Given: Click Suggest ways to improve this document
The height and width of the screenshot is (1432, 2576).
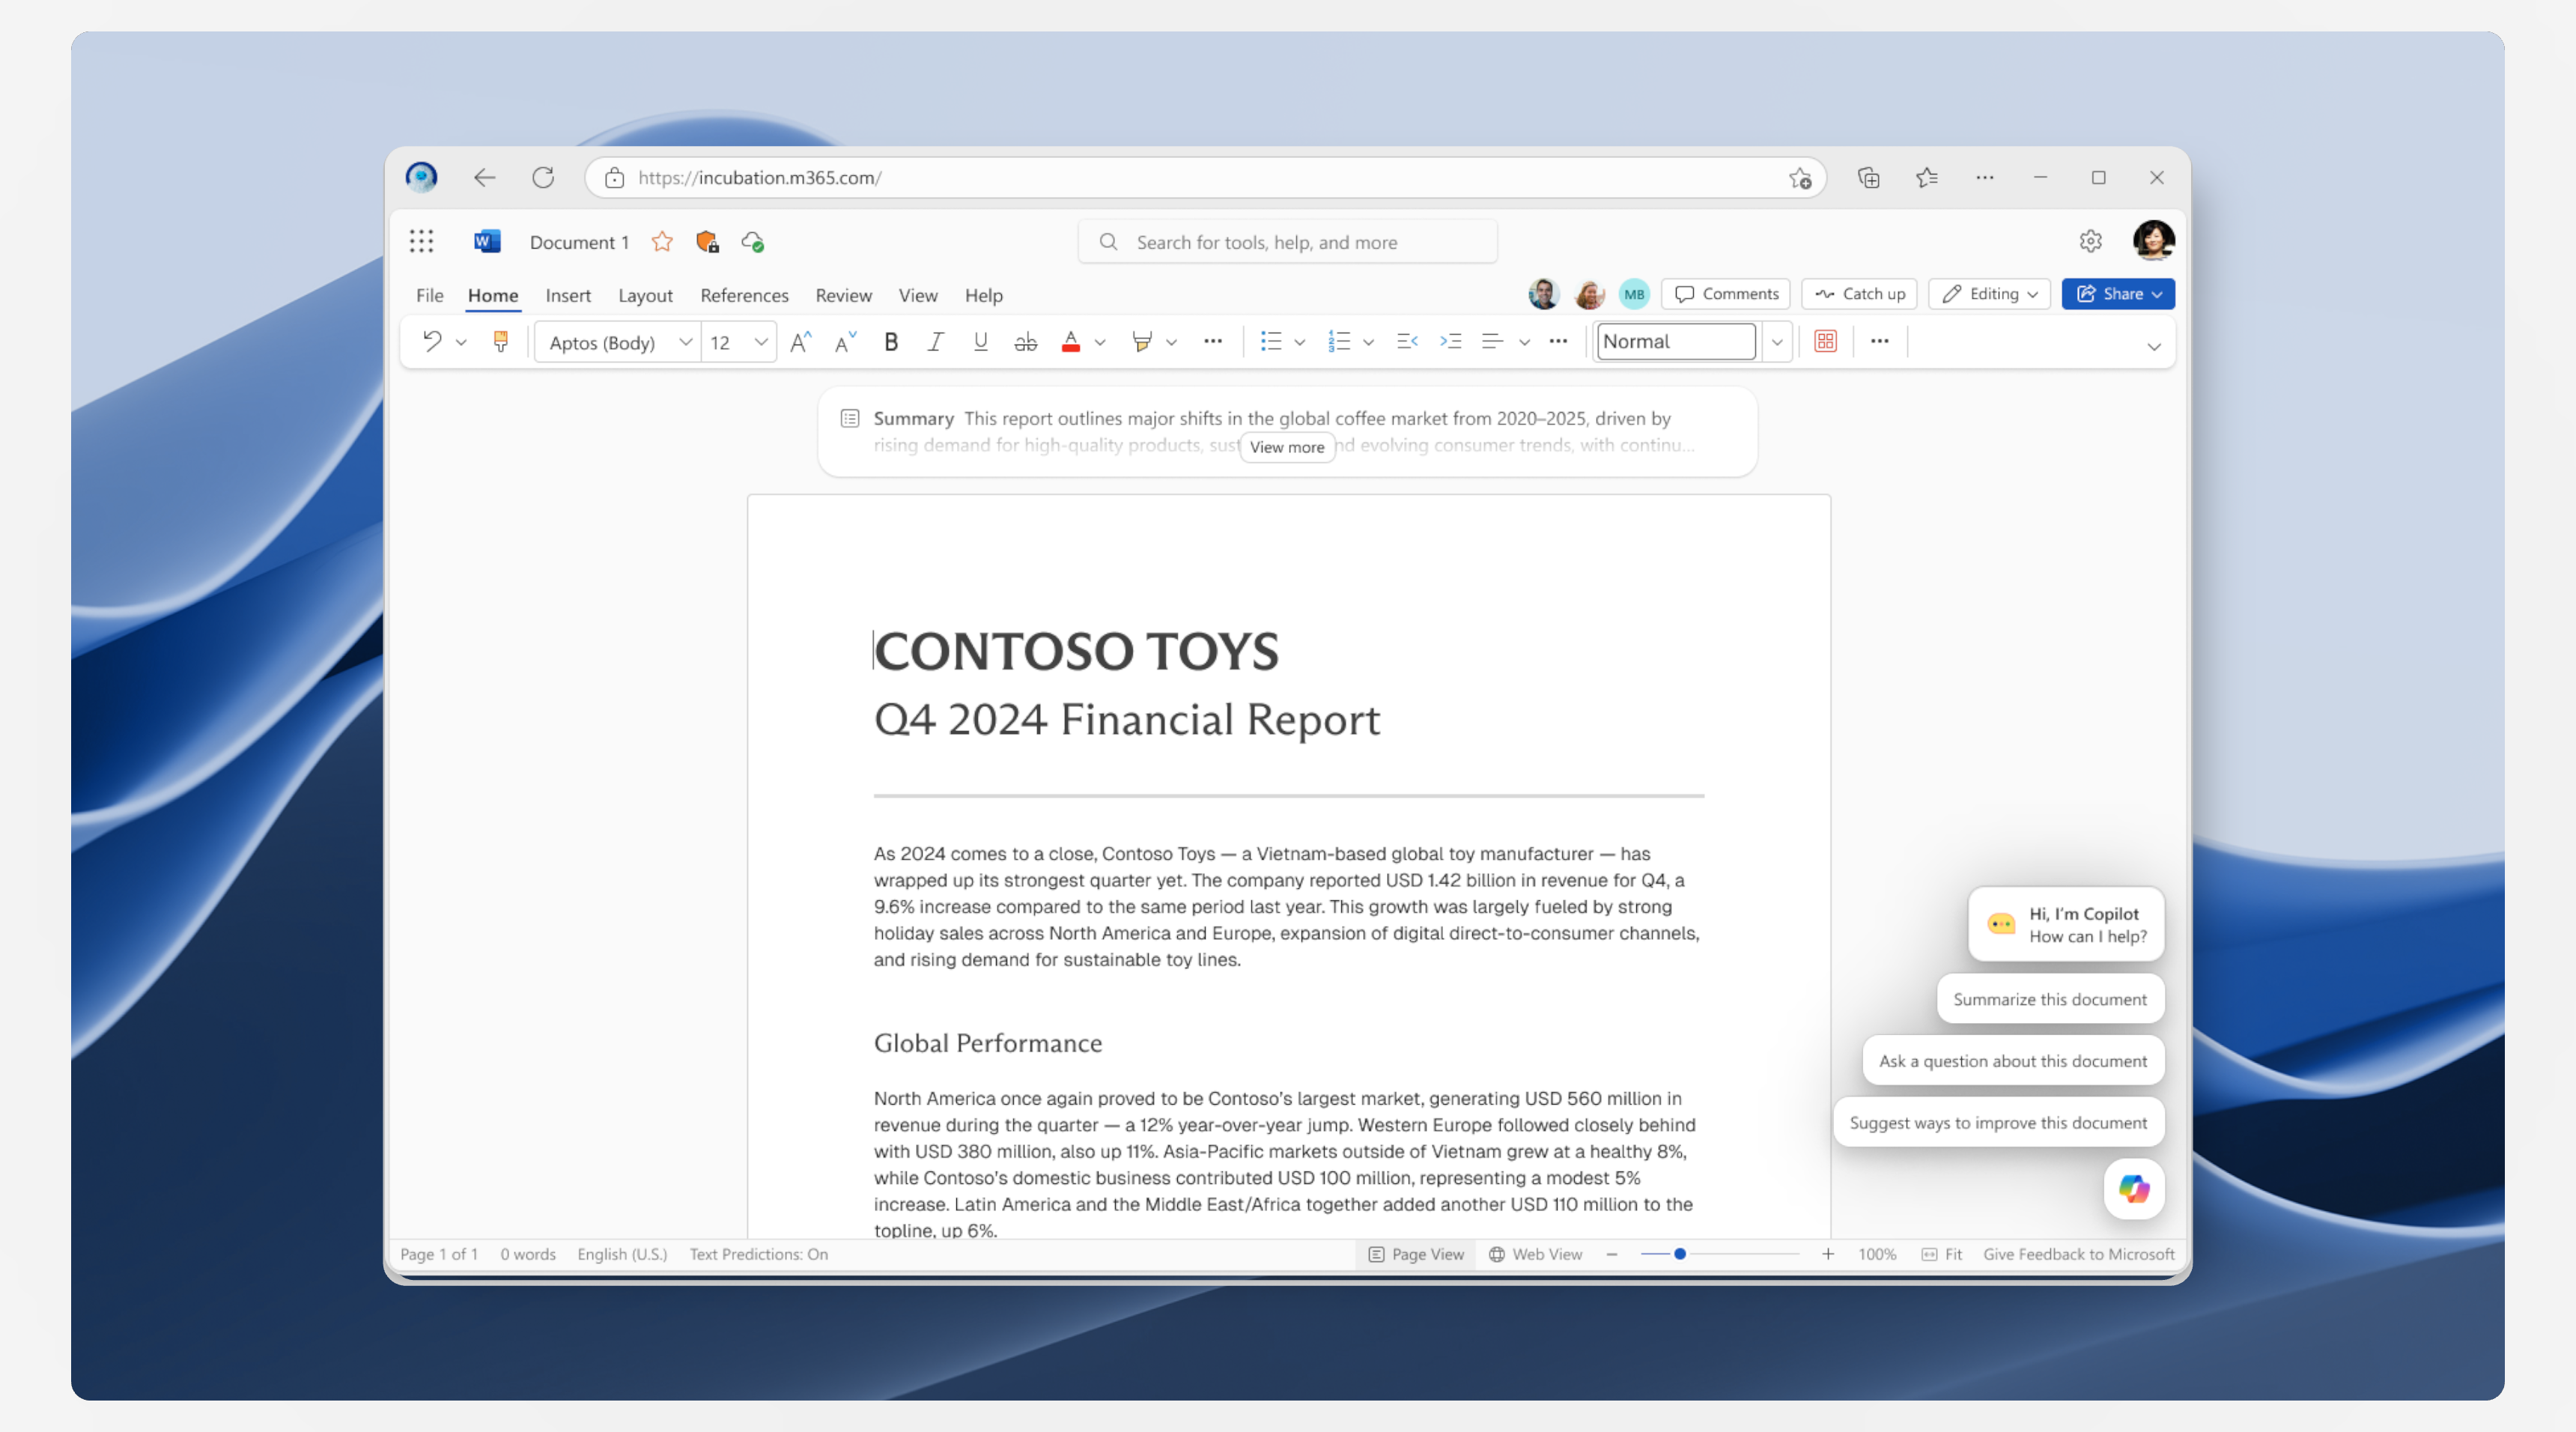Looking at the screenshot, I should (x=1998, y=1123).
